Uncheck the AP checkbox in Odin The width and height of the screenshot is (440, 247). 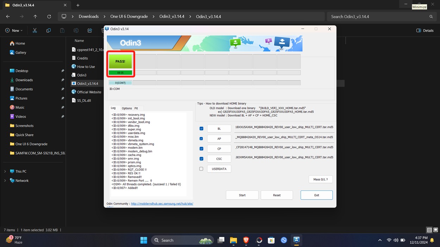tap(201, 138)
